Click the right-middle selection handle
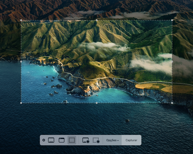This screenshot has height=154, width=193. pos(172,62)
